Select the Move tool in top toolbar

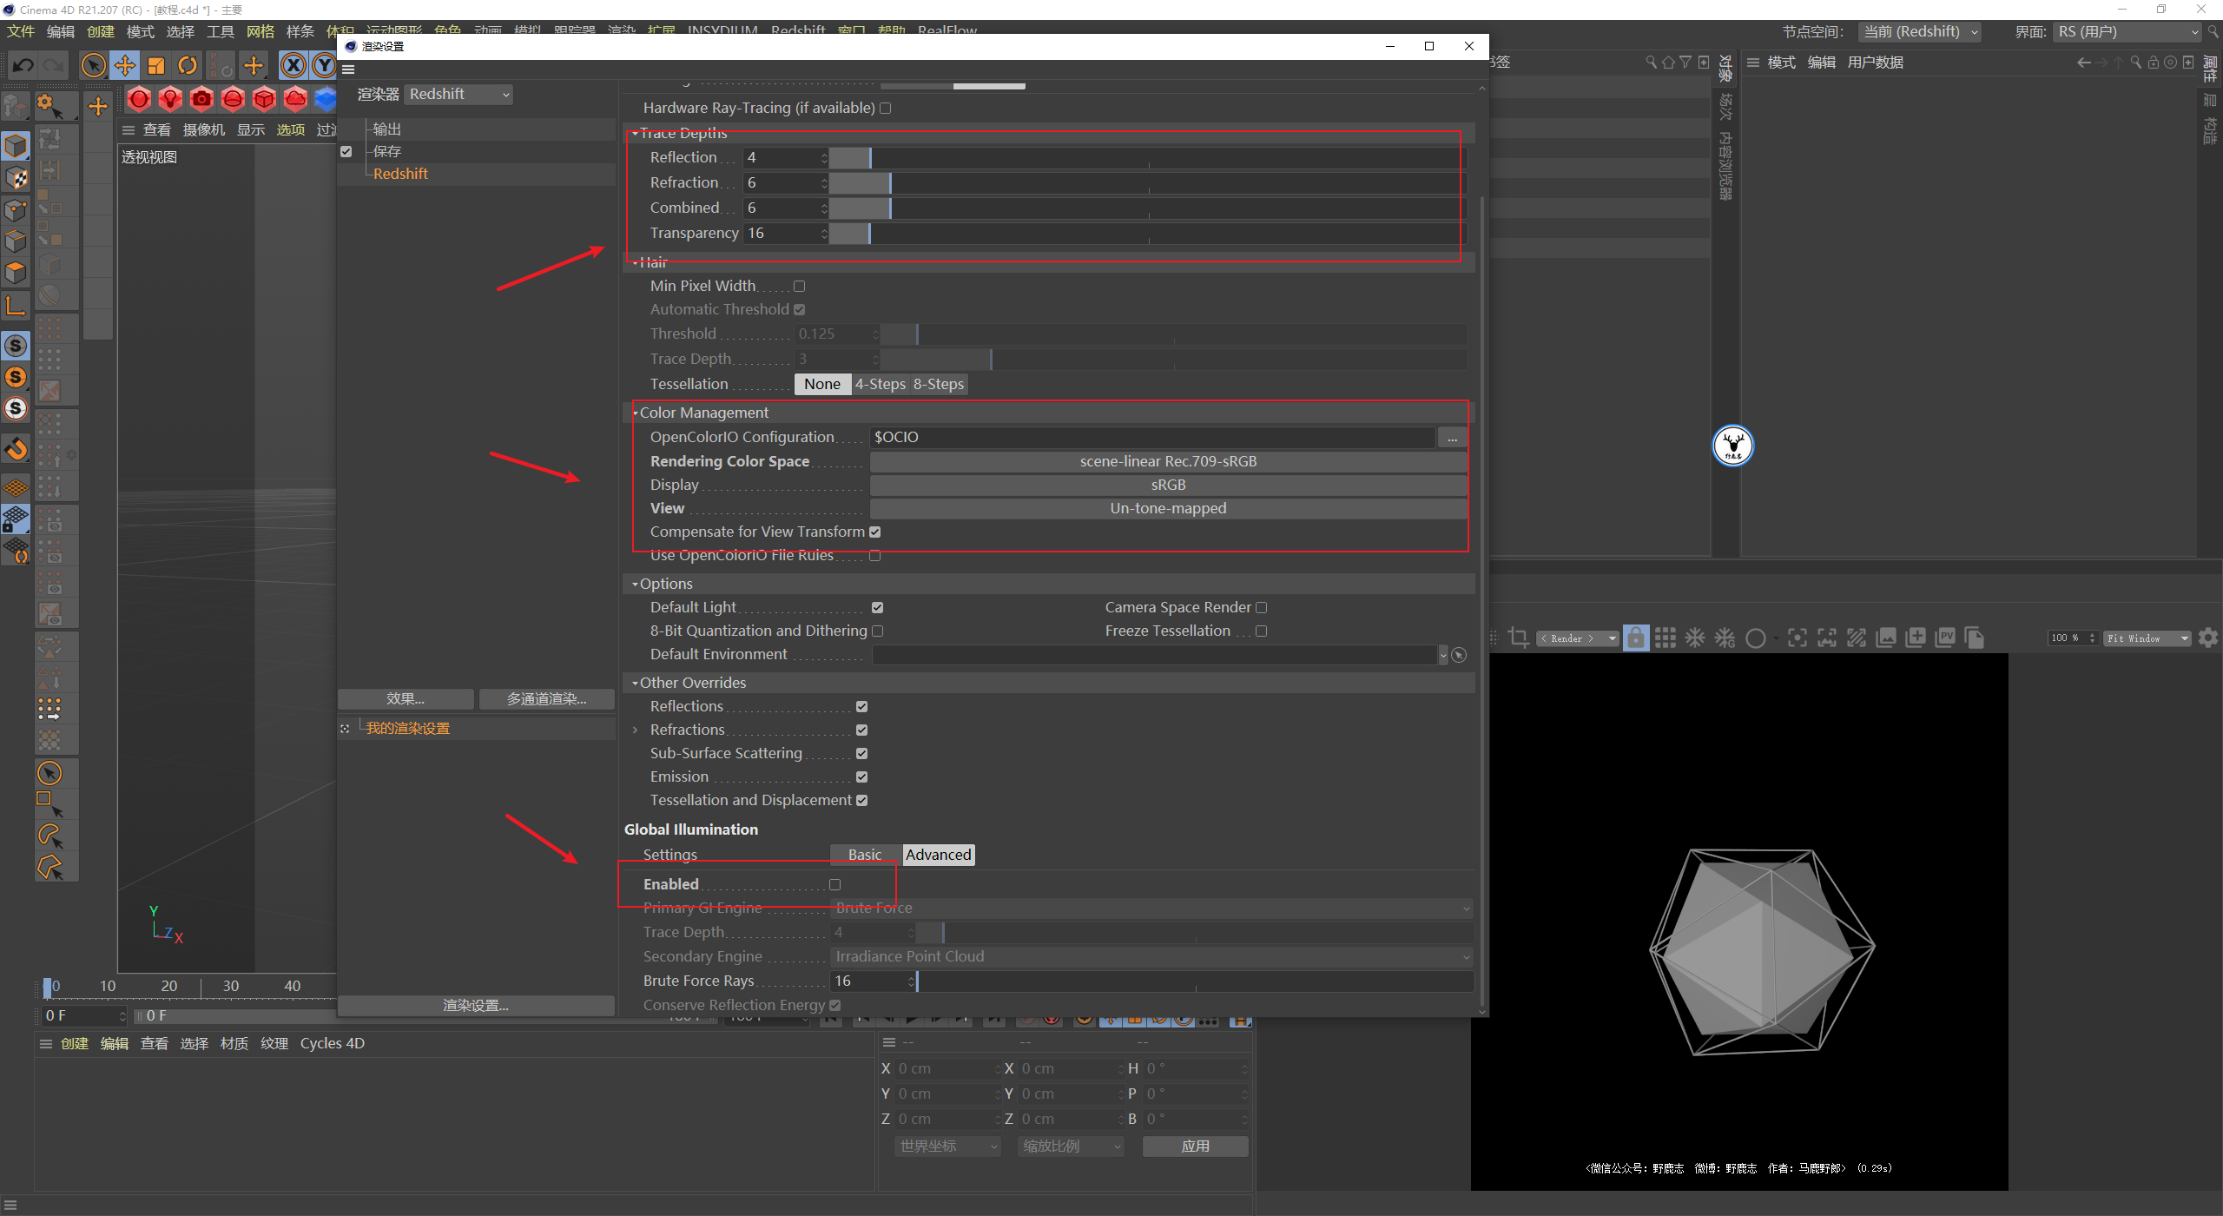[125, 65]
